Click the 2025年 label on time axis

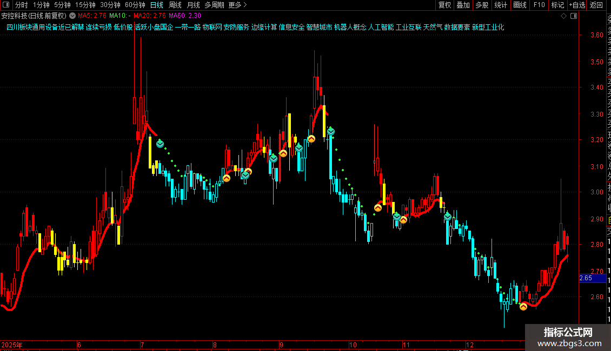[x=12, y=345]
